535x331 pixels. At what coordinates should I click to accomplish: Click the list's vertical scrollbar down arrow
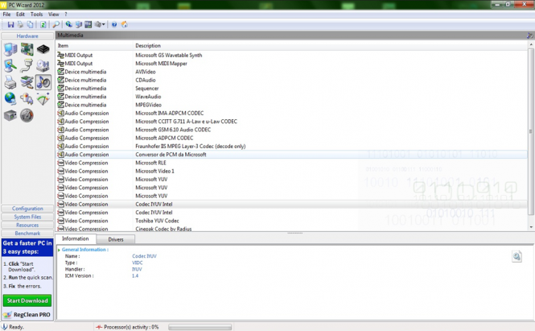(531, 227)
